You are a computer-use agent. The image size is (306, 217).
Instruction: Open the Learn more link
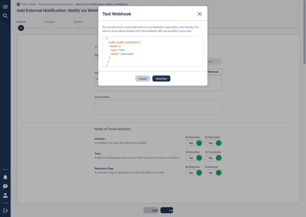coord(185,31)
